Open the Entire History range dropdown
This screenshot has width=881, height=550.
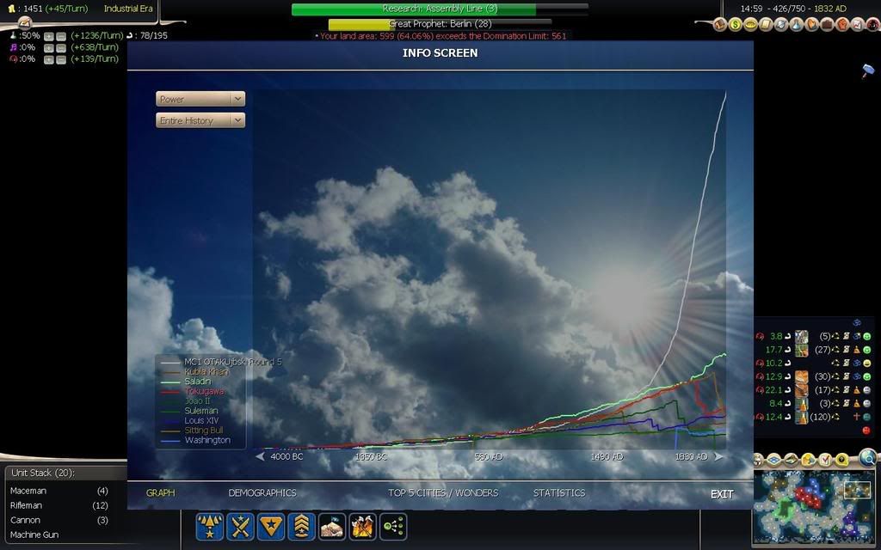[x=200, y=120]
